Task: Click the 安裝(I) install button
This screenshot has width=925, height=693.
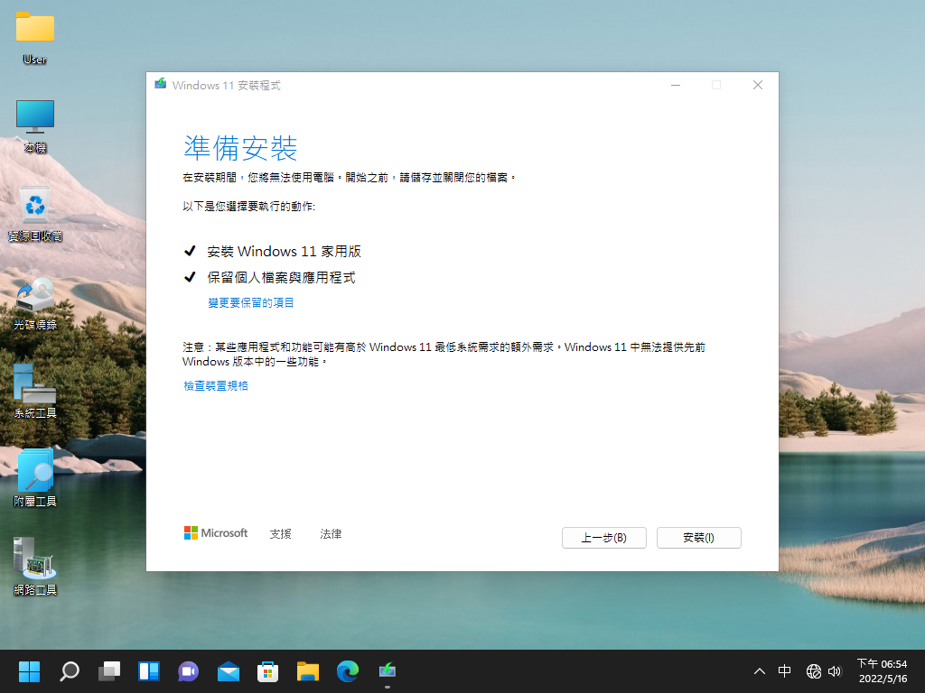Action: 698,538
